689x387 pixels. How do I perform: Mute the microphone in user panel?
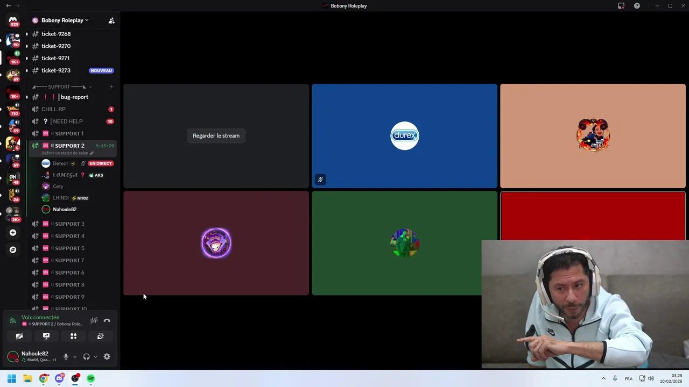[x=66, y=356]
